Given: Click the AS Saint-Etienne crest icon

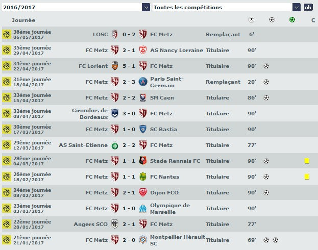Looking at the screenshot, I should pyautogui.click(x=114, y=145).
